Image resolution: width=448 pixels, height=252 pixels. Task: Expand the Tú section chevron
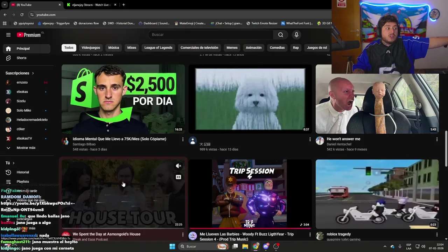coord(14,163)
